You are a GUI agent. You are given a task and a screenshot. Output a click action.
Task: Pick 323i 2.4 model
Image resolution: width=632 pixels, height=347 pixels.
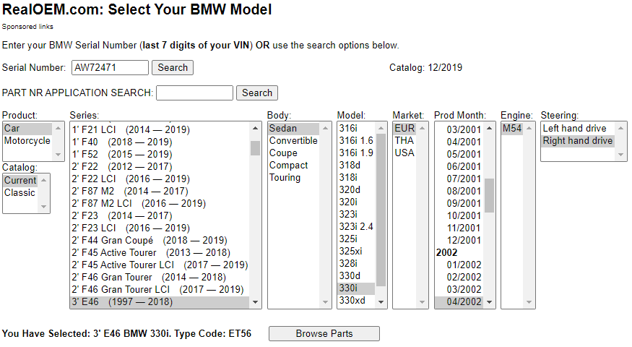coord(356,227)
